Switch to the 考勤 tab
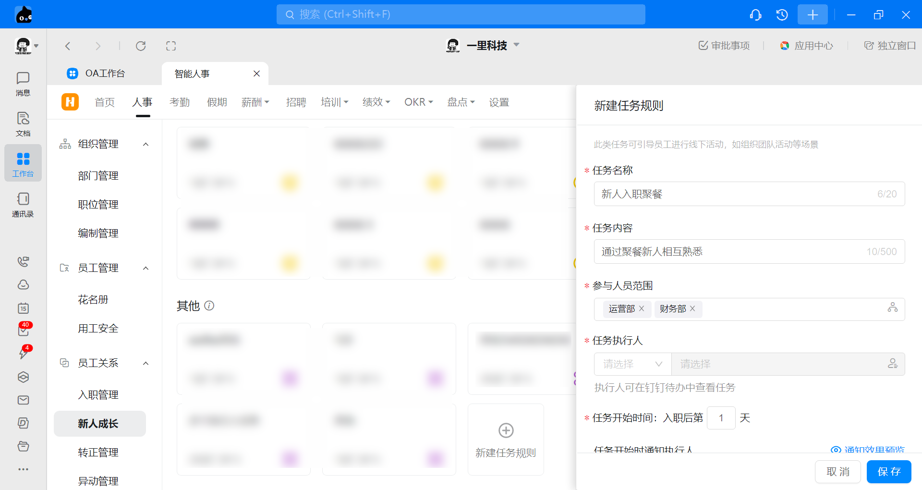Screen dimensions: 922x490 [x=180, y=102]
